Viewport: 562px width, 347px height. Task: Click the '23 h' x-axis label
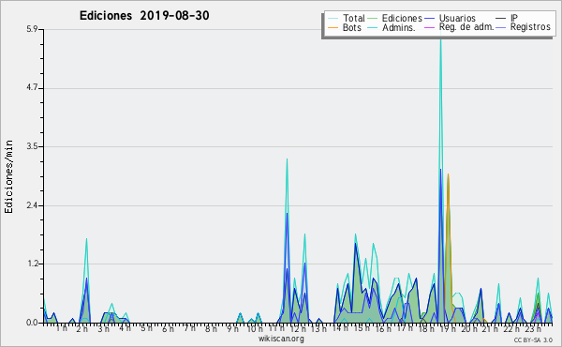coord(533,329)
